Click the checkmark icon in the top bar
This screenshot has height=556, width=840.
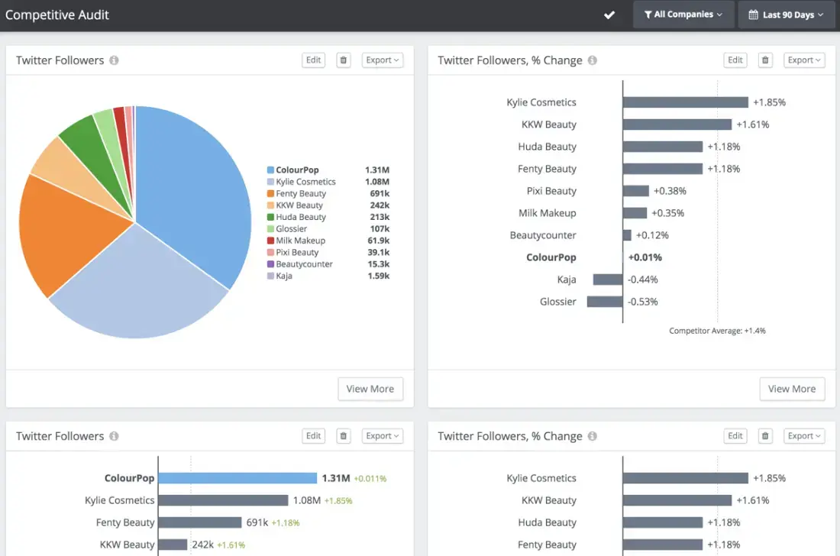pos(609,15)
